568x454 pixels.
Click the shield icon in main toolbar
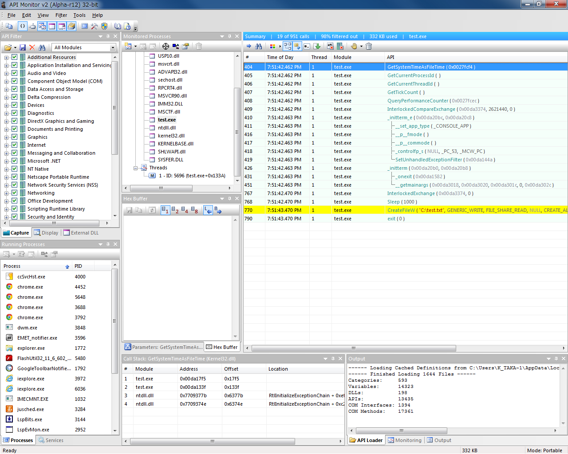(104, 26)
